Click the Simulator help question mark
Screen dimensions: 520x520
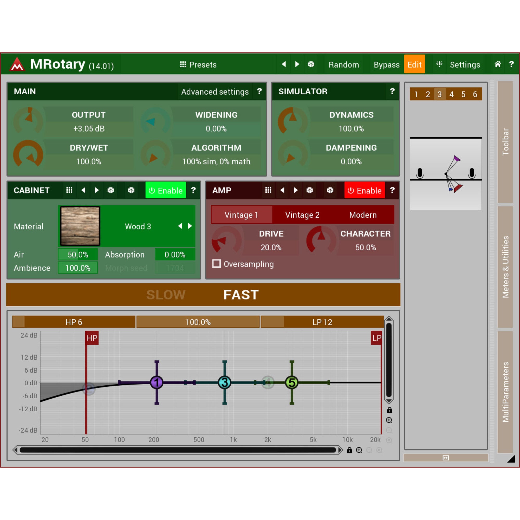pos(392,92)
